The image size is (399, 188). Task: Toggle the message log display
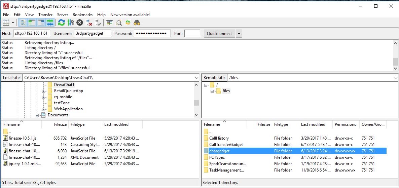[23, 23]
